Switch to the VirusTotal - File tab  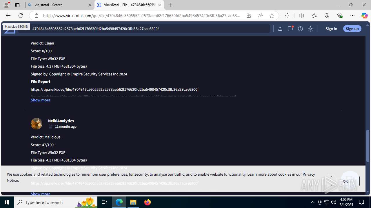click(x=129, y=5)
